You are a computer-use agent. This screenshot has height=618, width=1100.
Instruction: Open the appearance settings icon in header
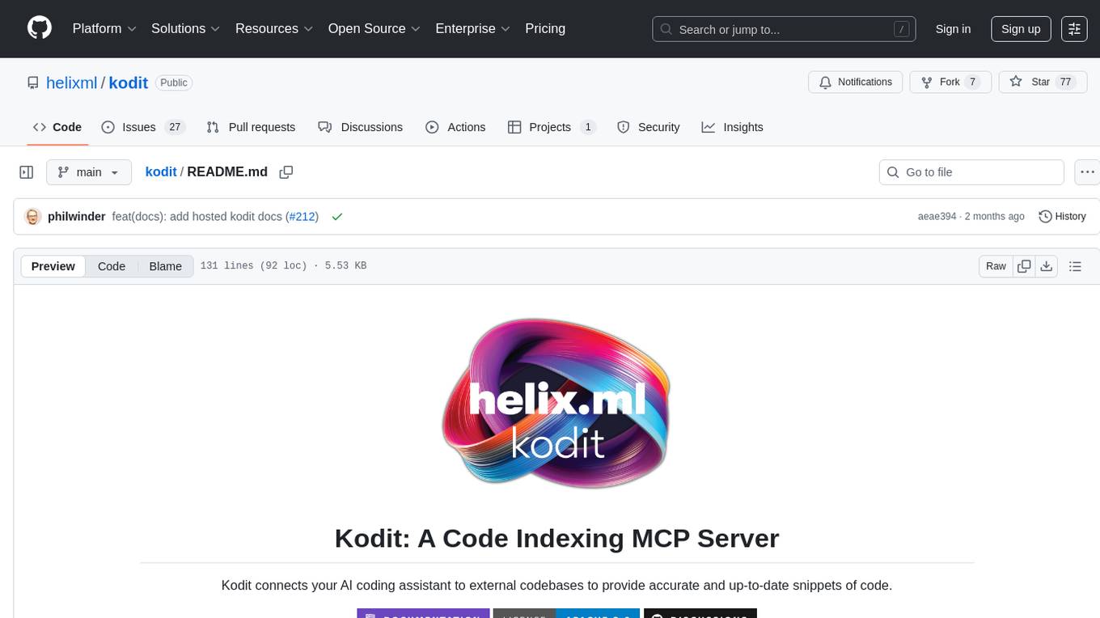coord(1074,29)
